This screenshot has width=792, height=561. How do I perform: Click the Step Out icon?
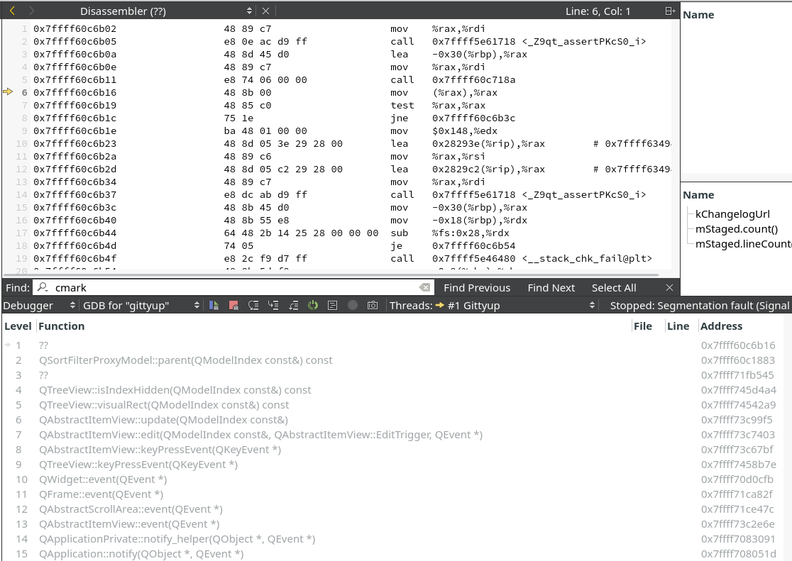(293, 305)
